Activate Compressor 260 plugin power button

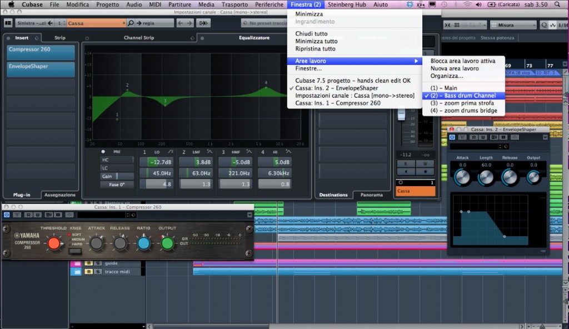(7, 215)
